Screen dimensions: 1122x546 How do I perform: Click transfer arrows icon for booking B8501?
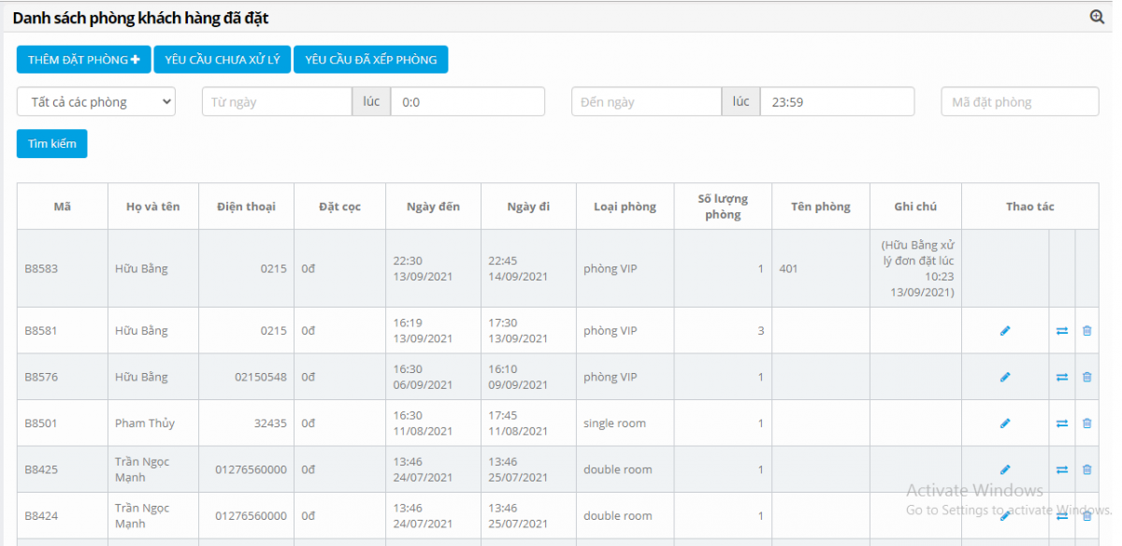(1062, 424)
